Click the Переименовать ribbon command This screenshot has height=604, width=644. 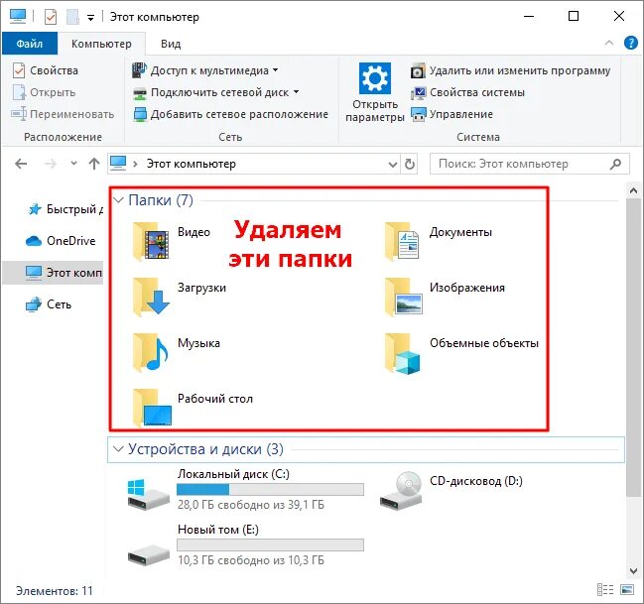(x=63, y=114)
